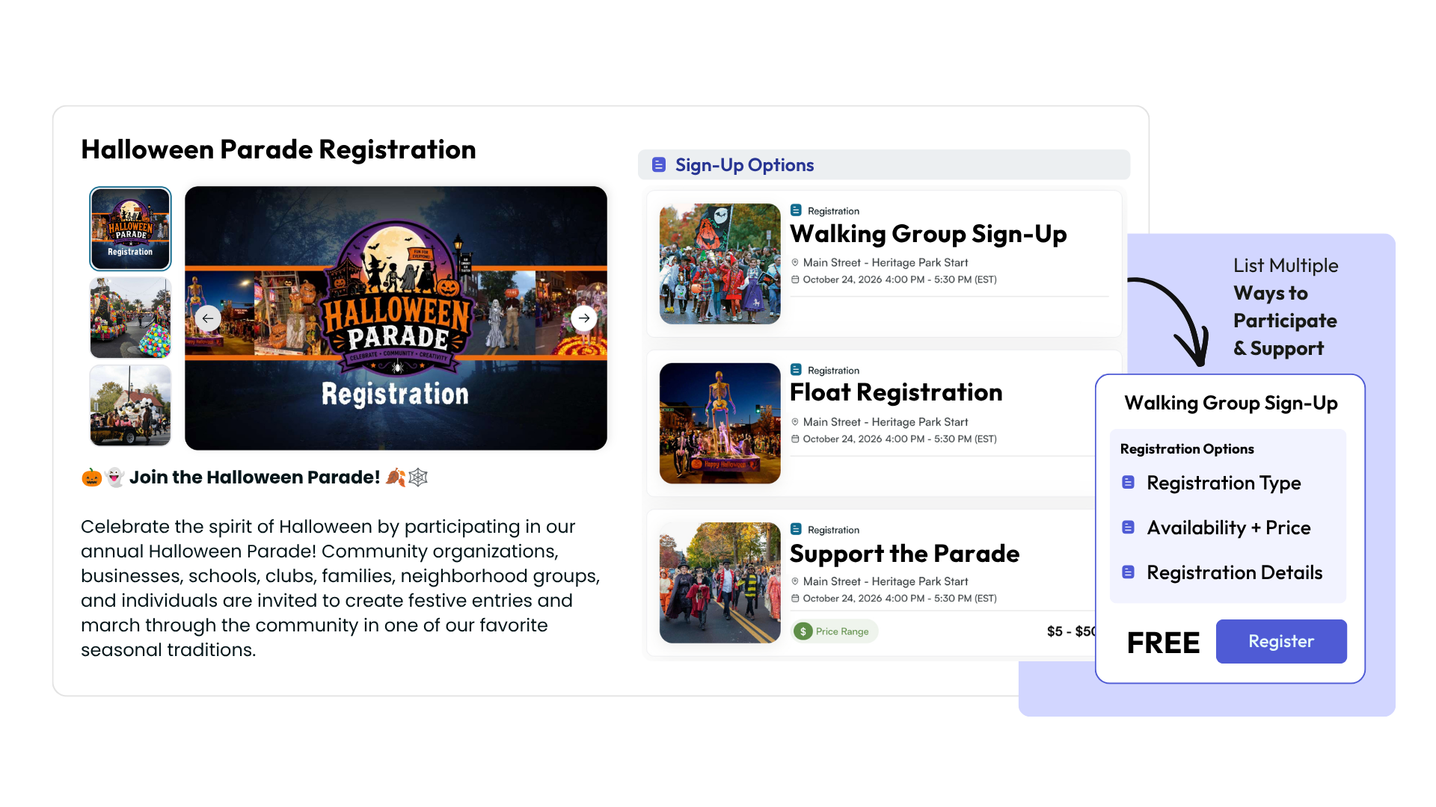Click the Registration Type option icon
This screenshot has width=1436, height=807.
point(1129,483)
